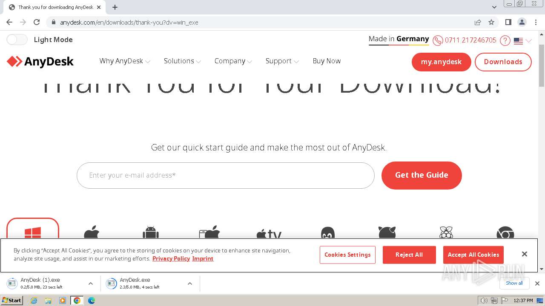Viewport: 545px width, 306px height.
Task: Open the help question mark icon
Action: click(505, 40)
